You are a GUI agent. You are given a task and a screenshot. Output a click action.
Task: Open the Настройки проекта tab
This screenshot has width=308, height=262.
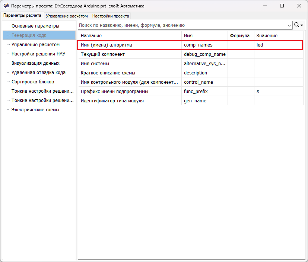click(111, 16)
